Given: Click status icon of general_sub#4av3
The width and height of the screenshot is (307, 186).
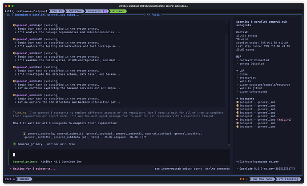Looking at the screenshot, I should coord(14,53).
